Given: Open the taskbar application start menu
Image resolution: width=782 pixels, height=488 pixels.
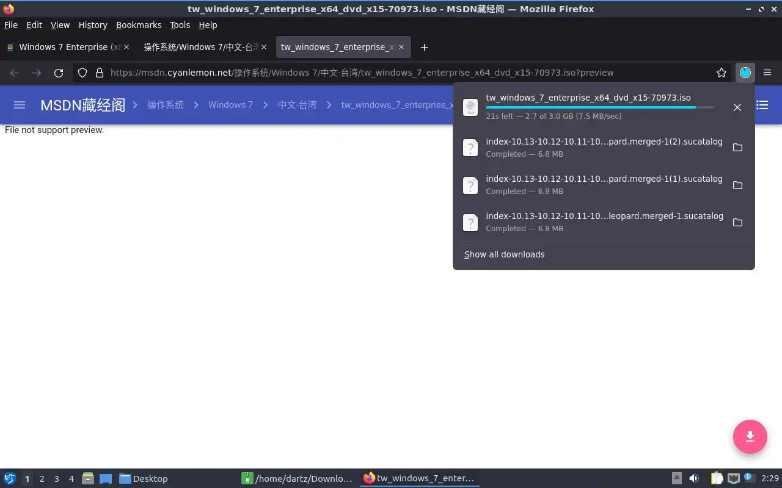Looking at the screenshot, I should coord(10,478).
